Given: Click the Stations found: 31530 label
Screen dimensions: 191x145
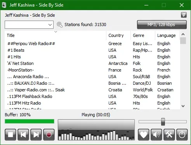Looking at the screenshot, I should pyautogui.click(x=85, y=24).
